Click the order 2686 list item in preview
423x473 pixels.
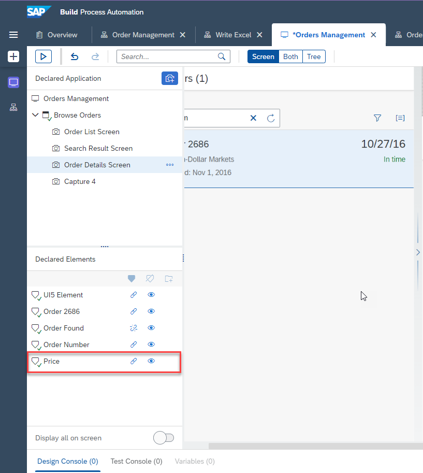pos(299,159)
